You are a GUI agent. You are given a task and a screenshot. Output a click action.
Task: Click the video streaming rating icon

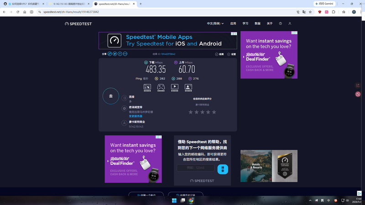pyautogui.click(x=175, y=87)
